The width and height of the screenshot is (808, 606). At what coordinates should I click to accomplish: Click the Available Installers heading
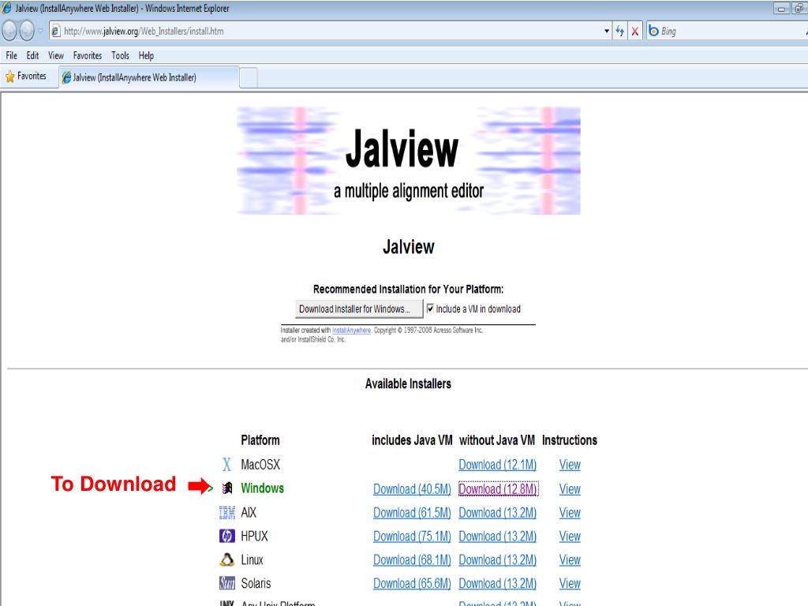click(x=408, y=384)
